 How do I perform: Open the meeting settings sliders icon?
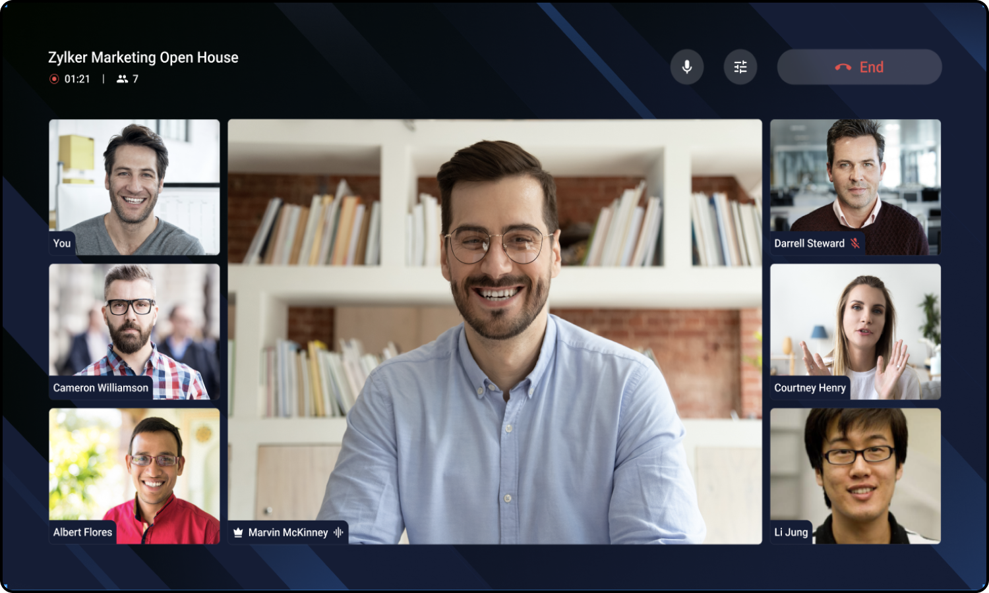coord(740,67)
